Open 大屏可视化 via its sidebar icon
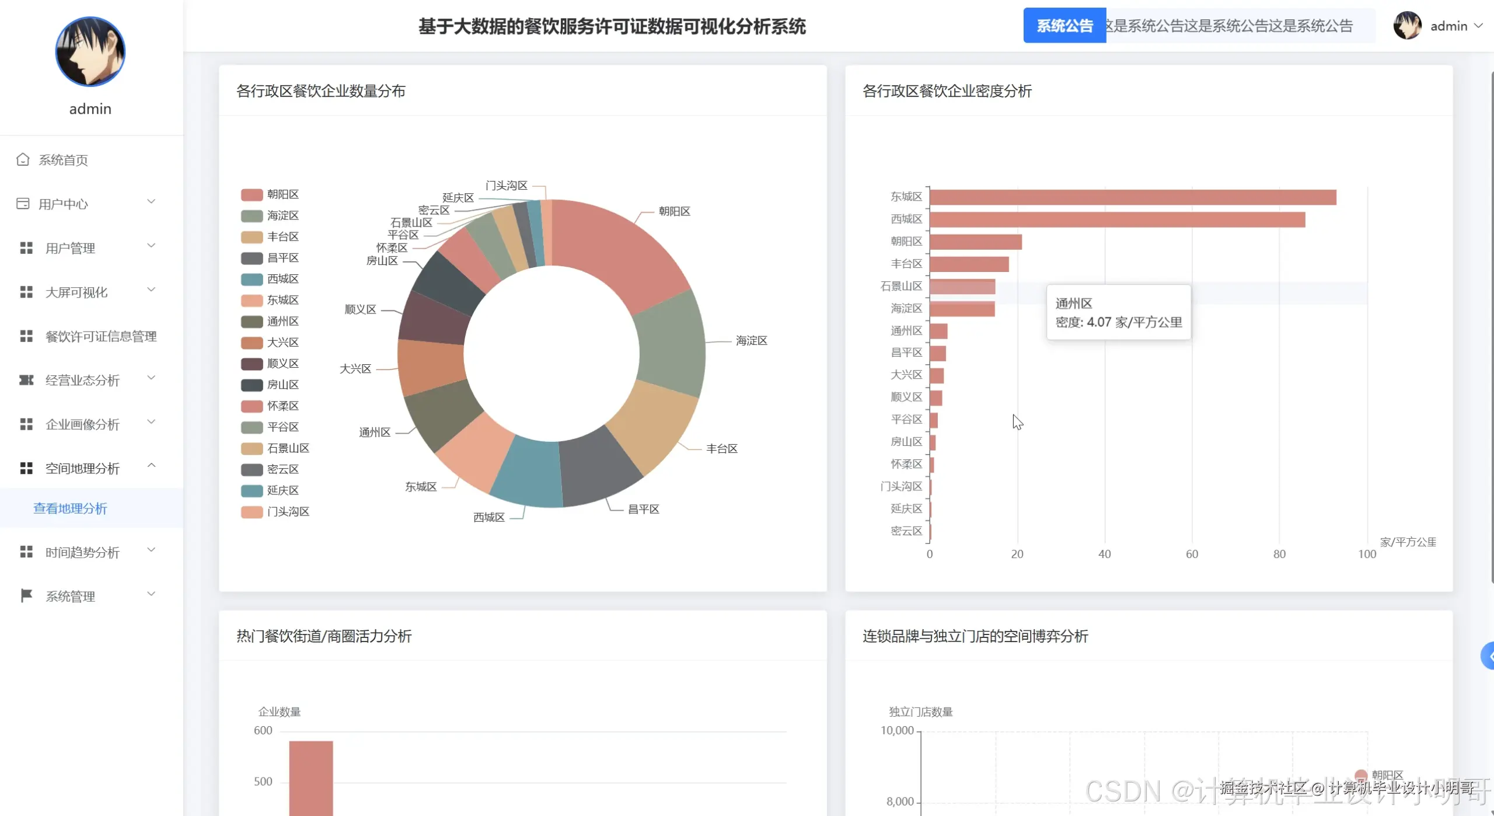The image size is (1494, 816). tap(26, 291)
